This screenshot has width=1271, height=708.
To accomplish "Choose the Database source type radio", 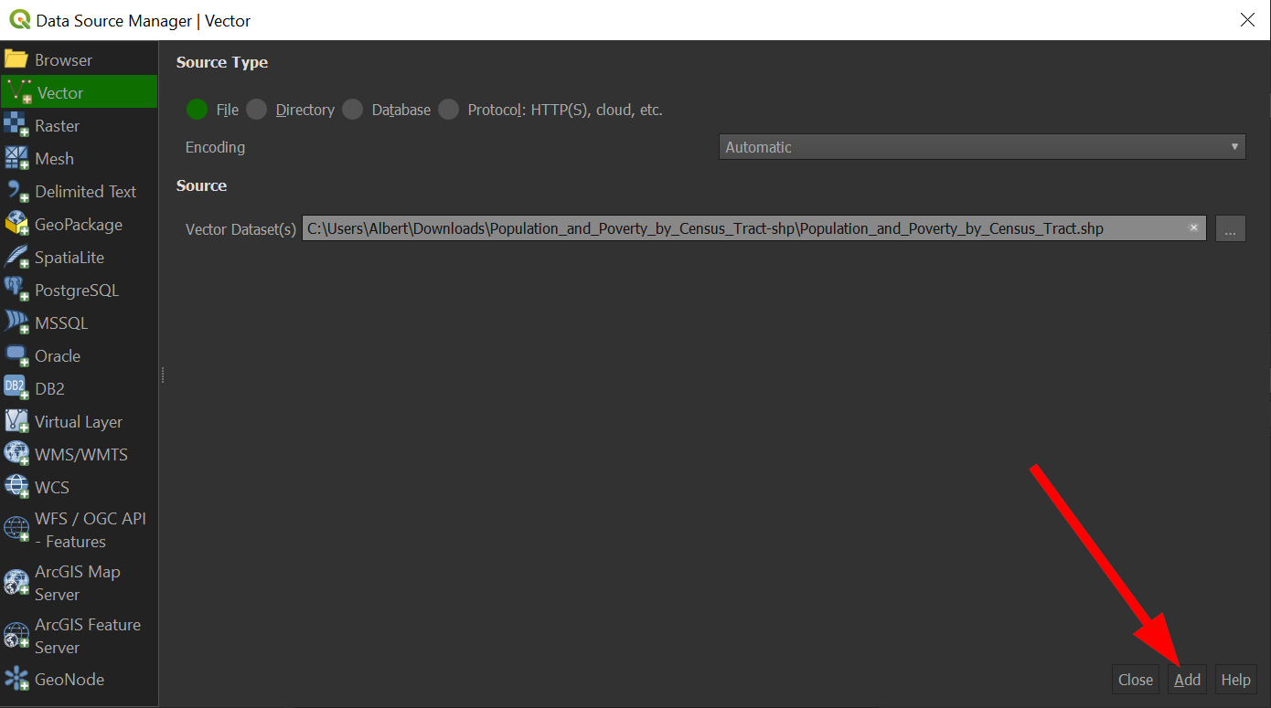I will pos(352,110).
